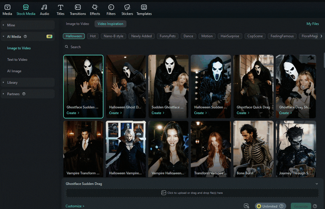Click the upload area to add files

[x=192, y=193]
